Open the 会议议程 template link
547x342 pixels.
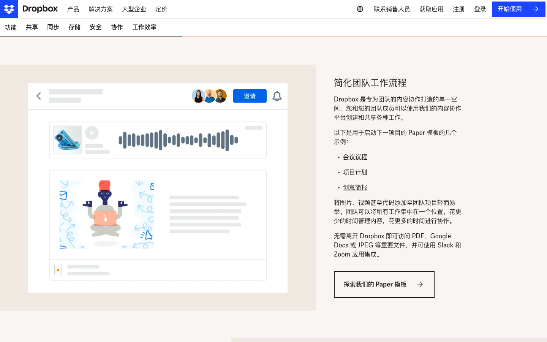pyautogui.click(x=355, y=157)
